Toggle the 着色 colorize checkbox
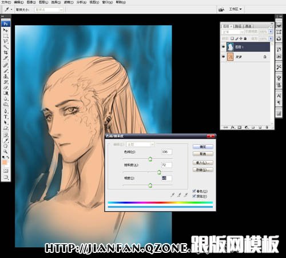Viewport: 286px width, 258px height. point(194,191)
